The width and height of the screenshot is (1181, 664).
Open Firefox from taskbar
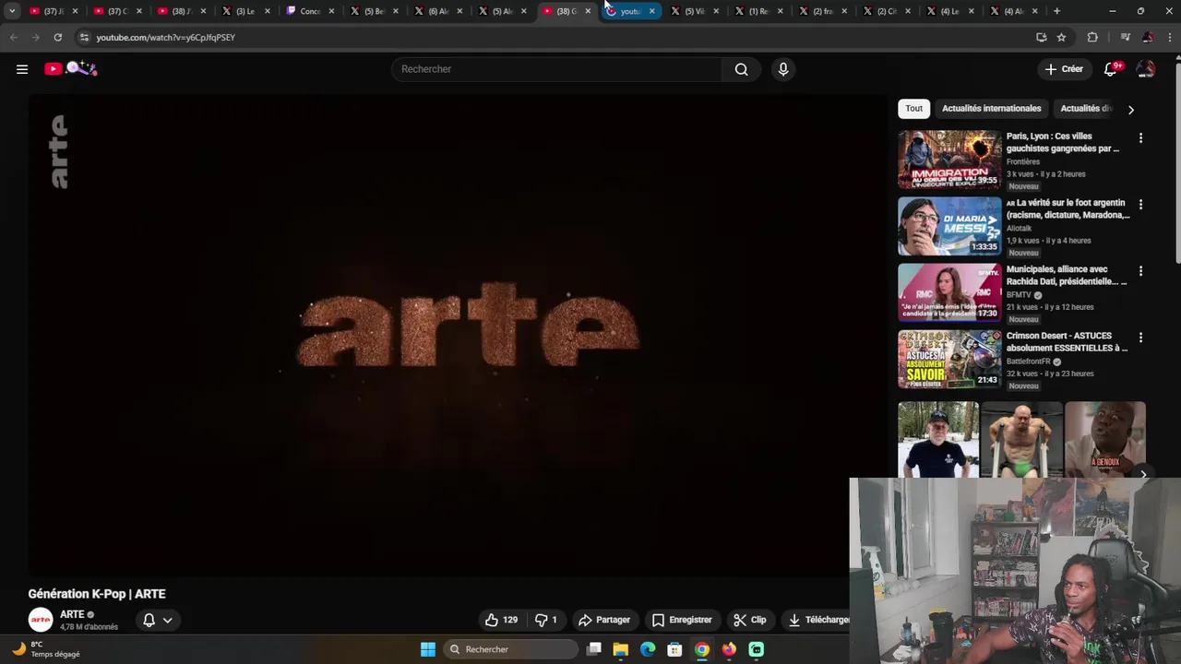point(729,649)
